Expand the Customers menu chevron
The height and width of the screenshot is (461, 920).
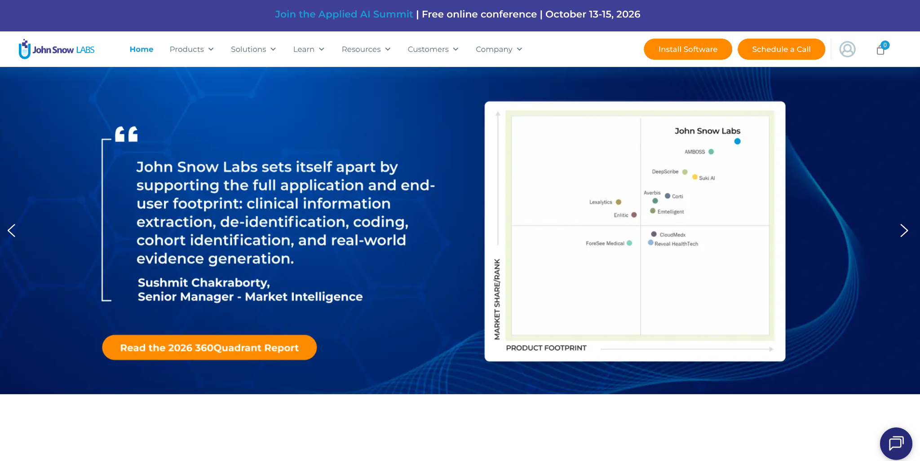coord(456,49)
